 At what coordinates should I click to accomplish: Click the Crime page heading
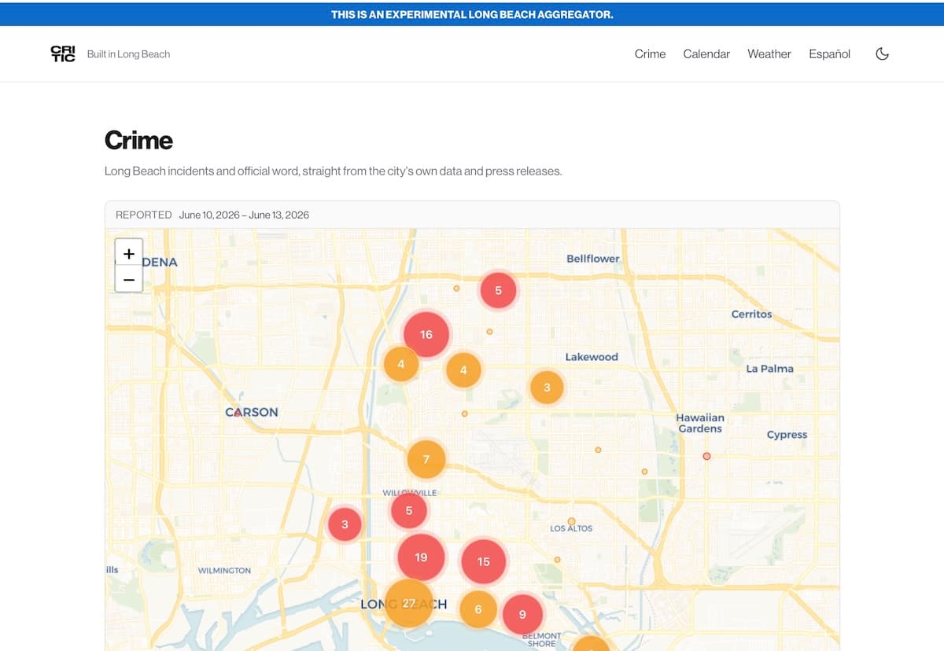click(138, 140)
